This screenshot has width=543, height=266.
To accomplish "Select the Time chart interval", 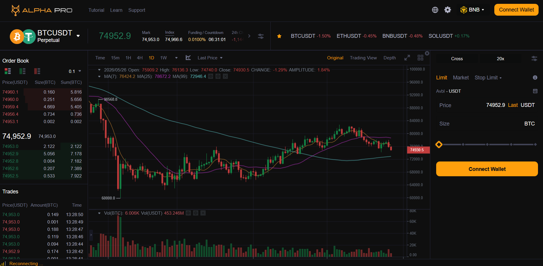I will point(100,58).
